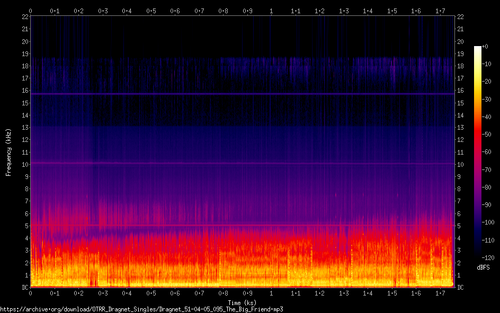This screenshot has height=313, width=500.
Task: Select the -120 value on the color scale
Action: [490, 257]
